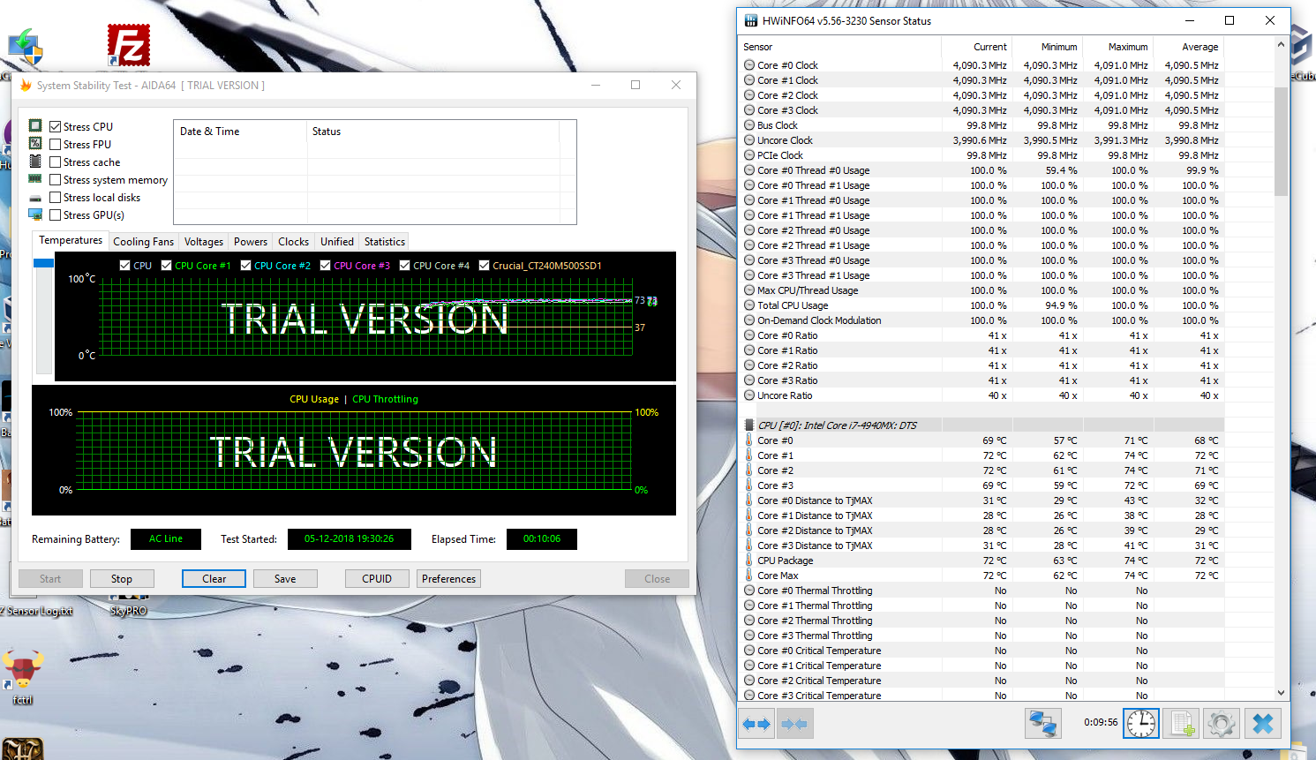The image size is (1316, 760).
Task: Toggle the CPU Core #1 graph checkbox
Action: (x=166, y=266)
